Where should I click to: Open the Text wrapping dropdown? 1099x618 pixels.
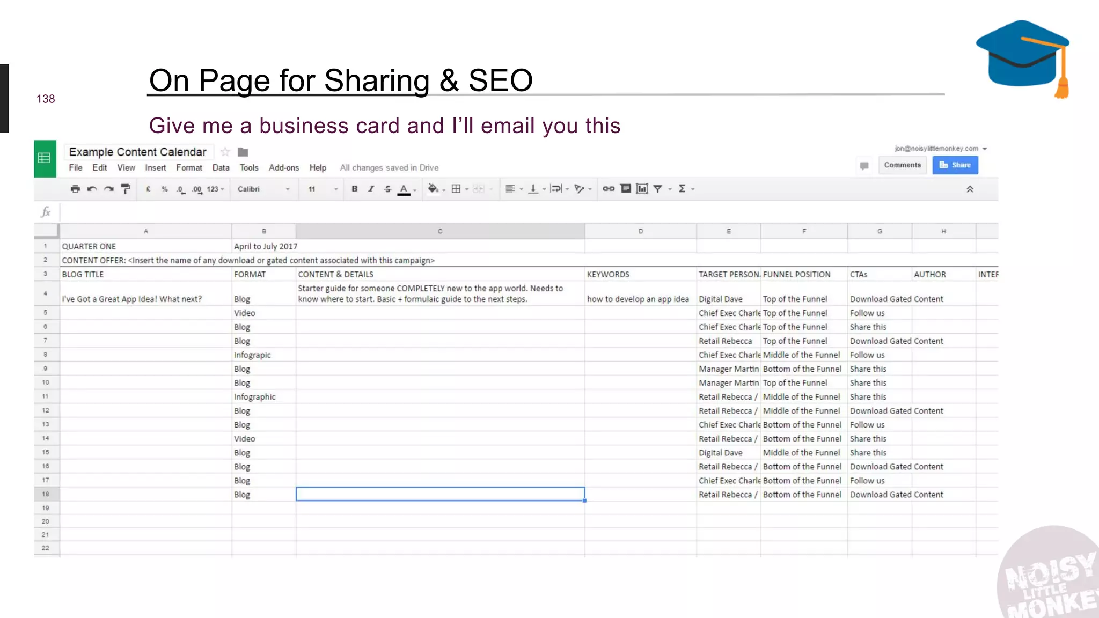coord(560,189)
